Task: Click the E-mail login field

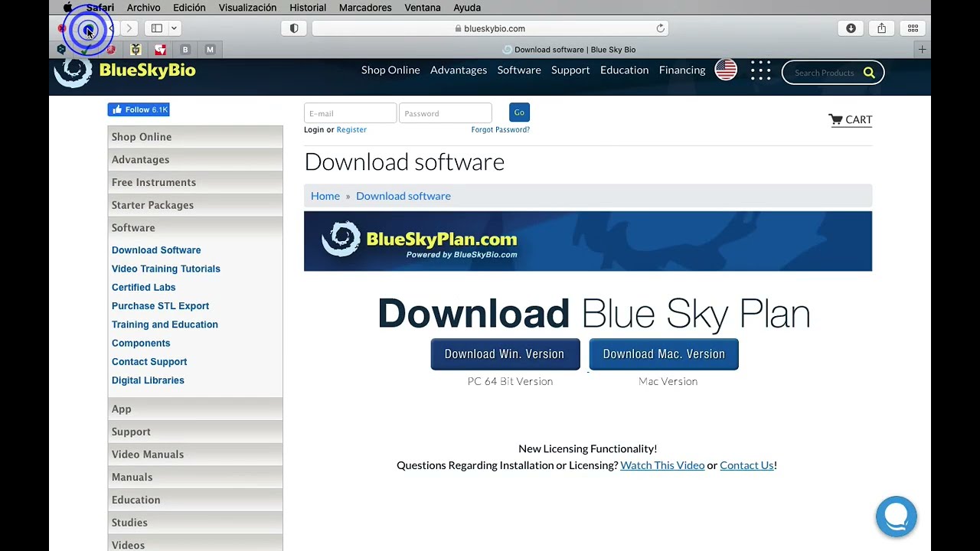Action: click(x=350, y=113)
